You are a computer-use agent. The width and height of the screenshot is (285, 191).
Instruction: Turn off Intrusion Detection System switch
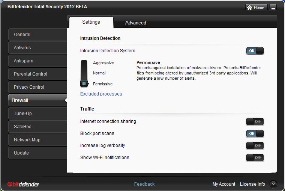tap(255, 51)
